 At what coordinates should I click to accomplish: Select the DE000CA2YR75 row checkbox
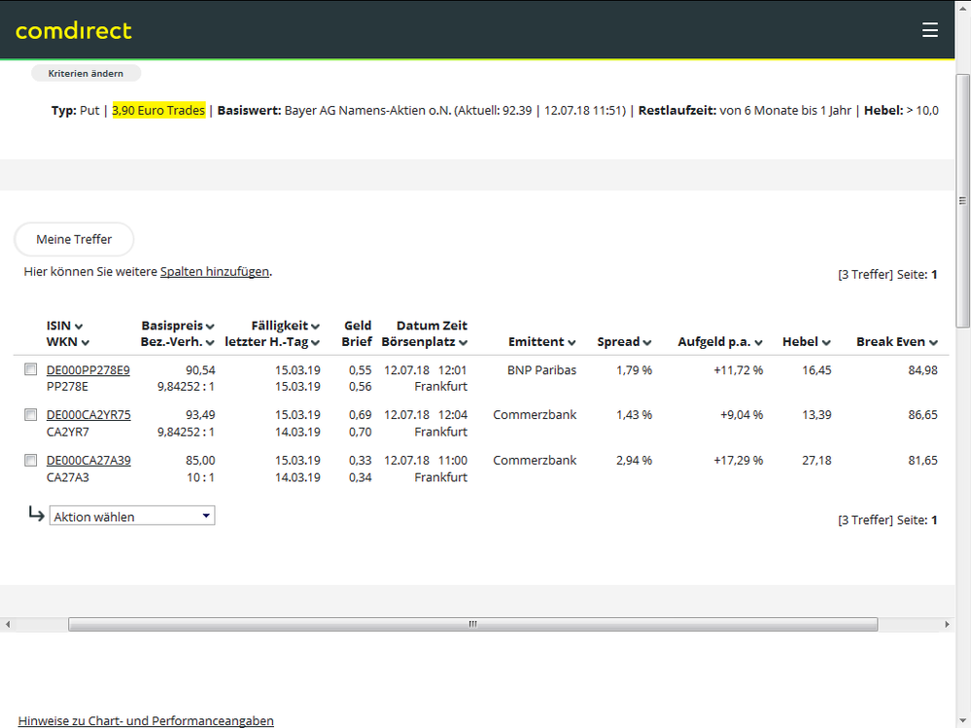pyautogui.click(x=30, y=415)
